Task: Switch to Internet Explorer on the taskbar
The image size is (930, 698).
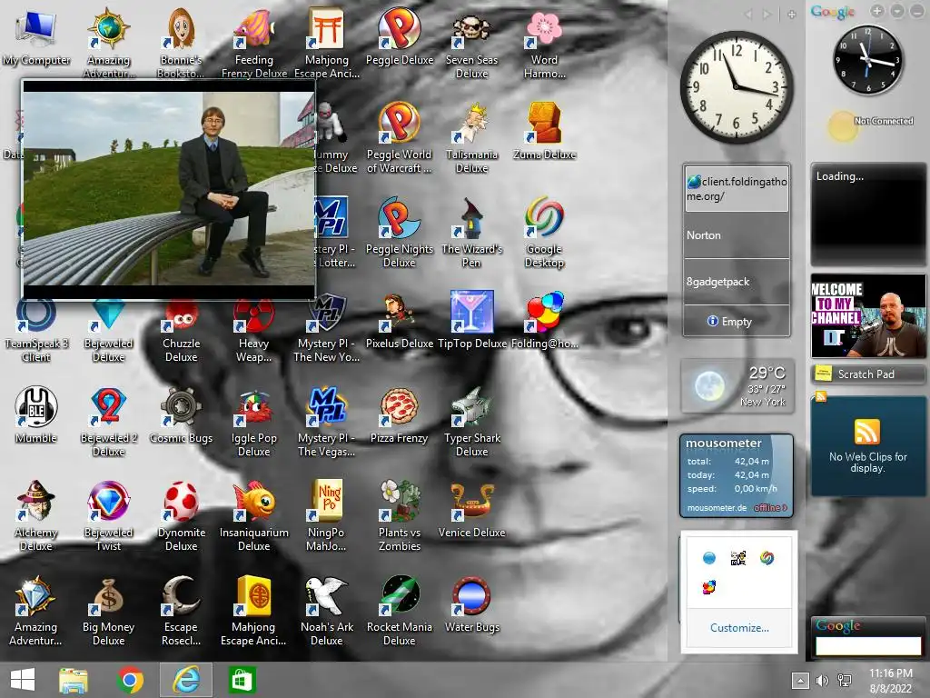Action: tap(185, 680)
